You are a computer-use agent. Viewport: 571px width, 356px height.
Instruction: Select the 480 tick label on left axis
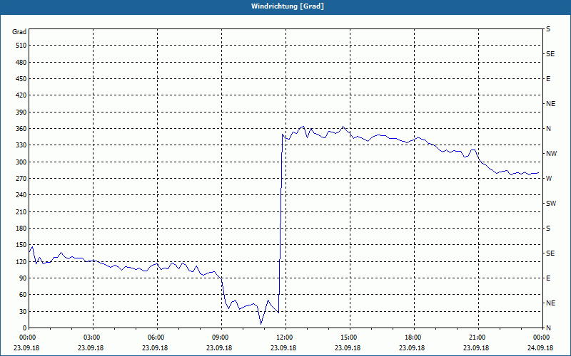pyautogui.click(x=21, y=63)
